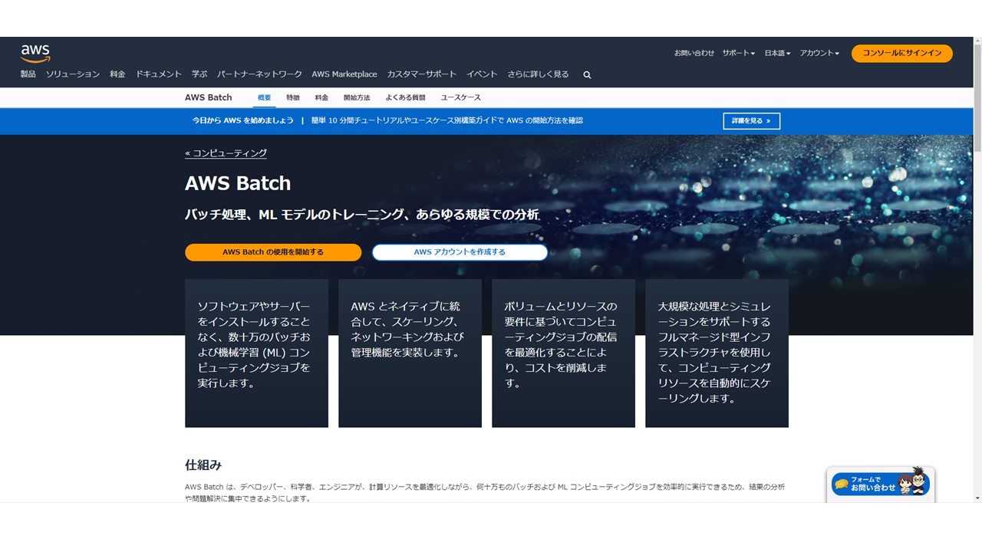Select the 料金 tab in AWS Batch subnav

(321, 97)
